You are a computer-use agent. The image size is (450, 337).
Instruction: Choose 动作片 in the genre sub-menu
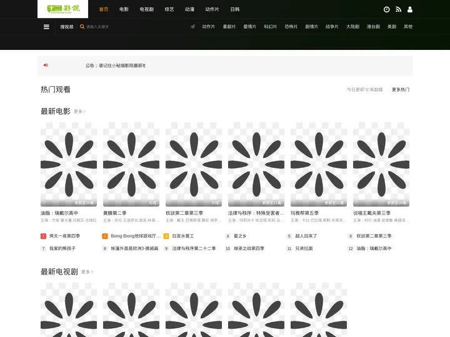coord(209,27)
